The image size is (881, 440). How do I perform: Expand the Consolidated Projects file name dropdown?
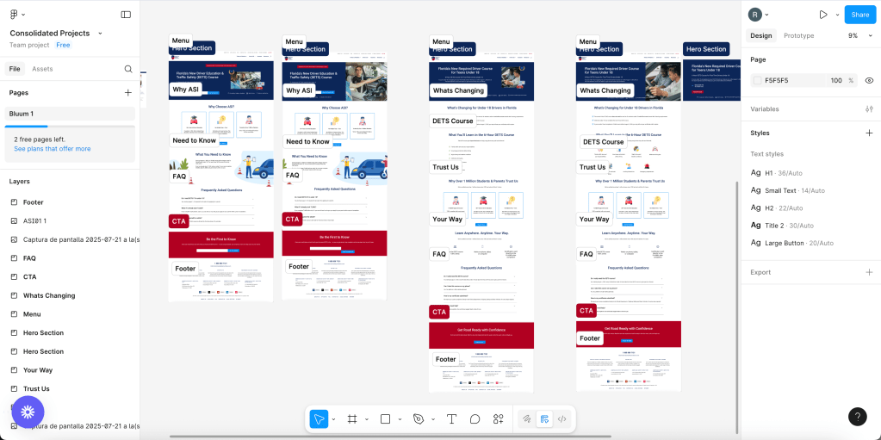coord(100,33)
